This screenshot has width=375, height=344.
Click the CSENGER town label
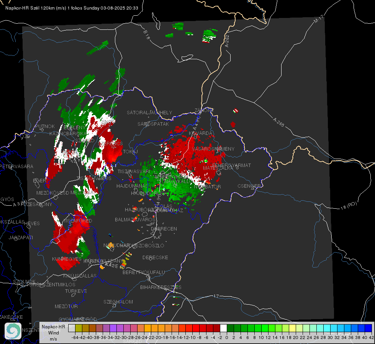click(x=249, y=186)
